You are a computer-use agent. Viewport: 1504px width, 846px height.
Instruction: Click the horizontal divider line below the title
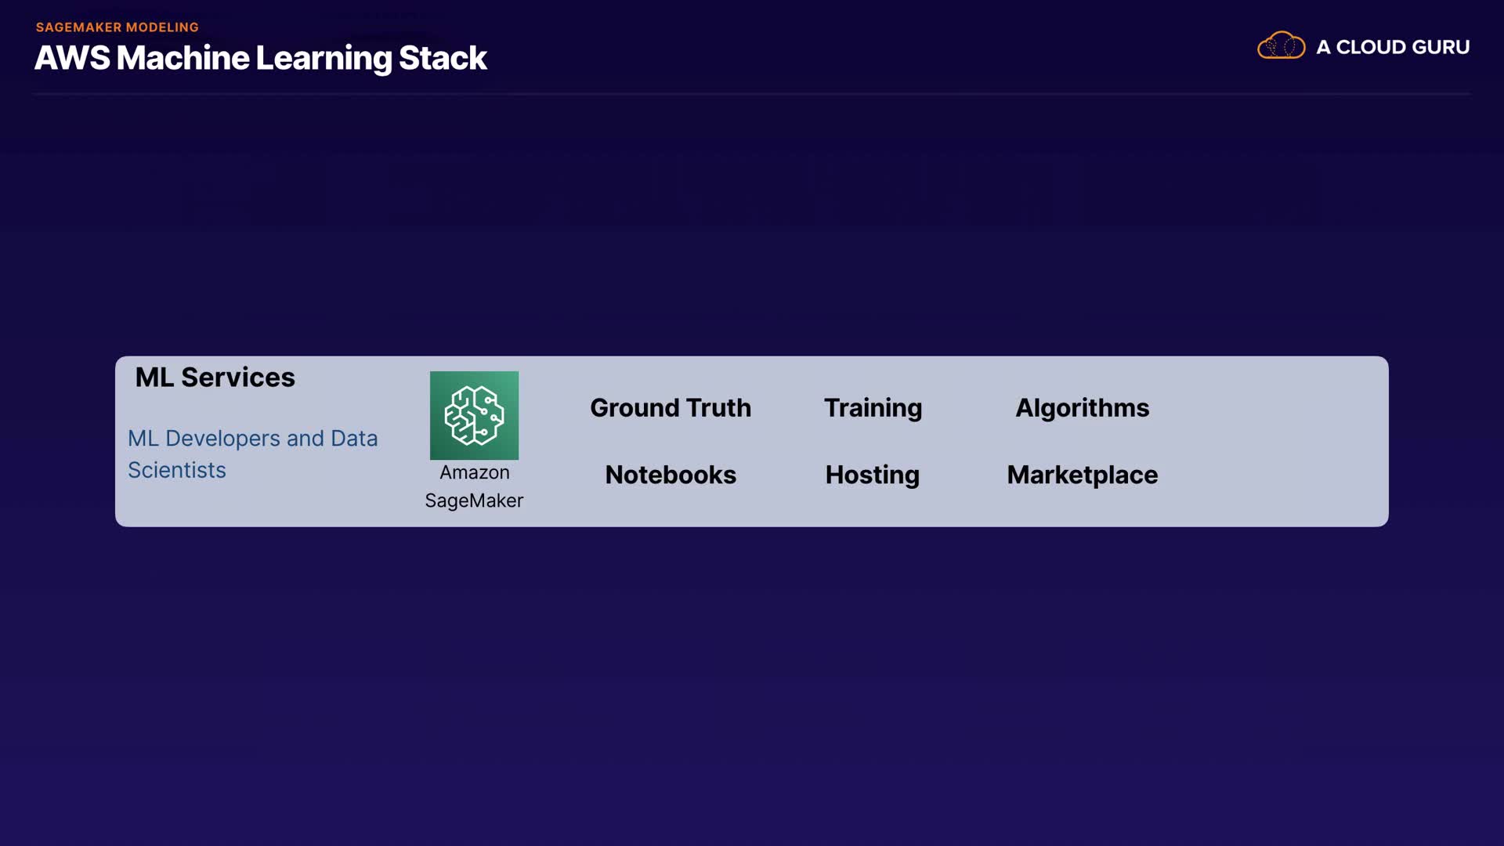[752, 94]
